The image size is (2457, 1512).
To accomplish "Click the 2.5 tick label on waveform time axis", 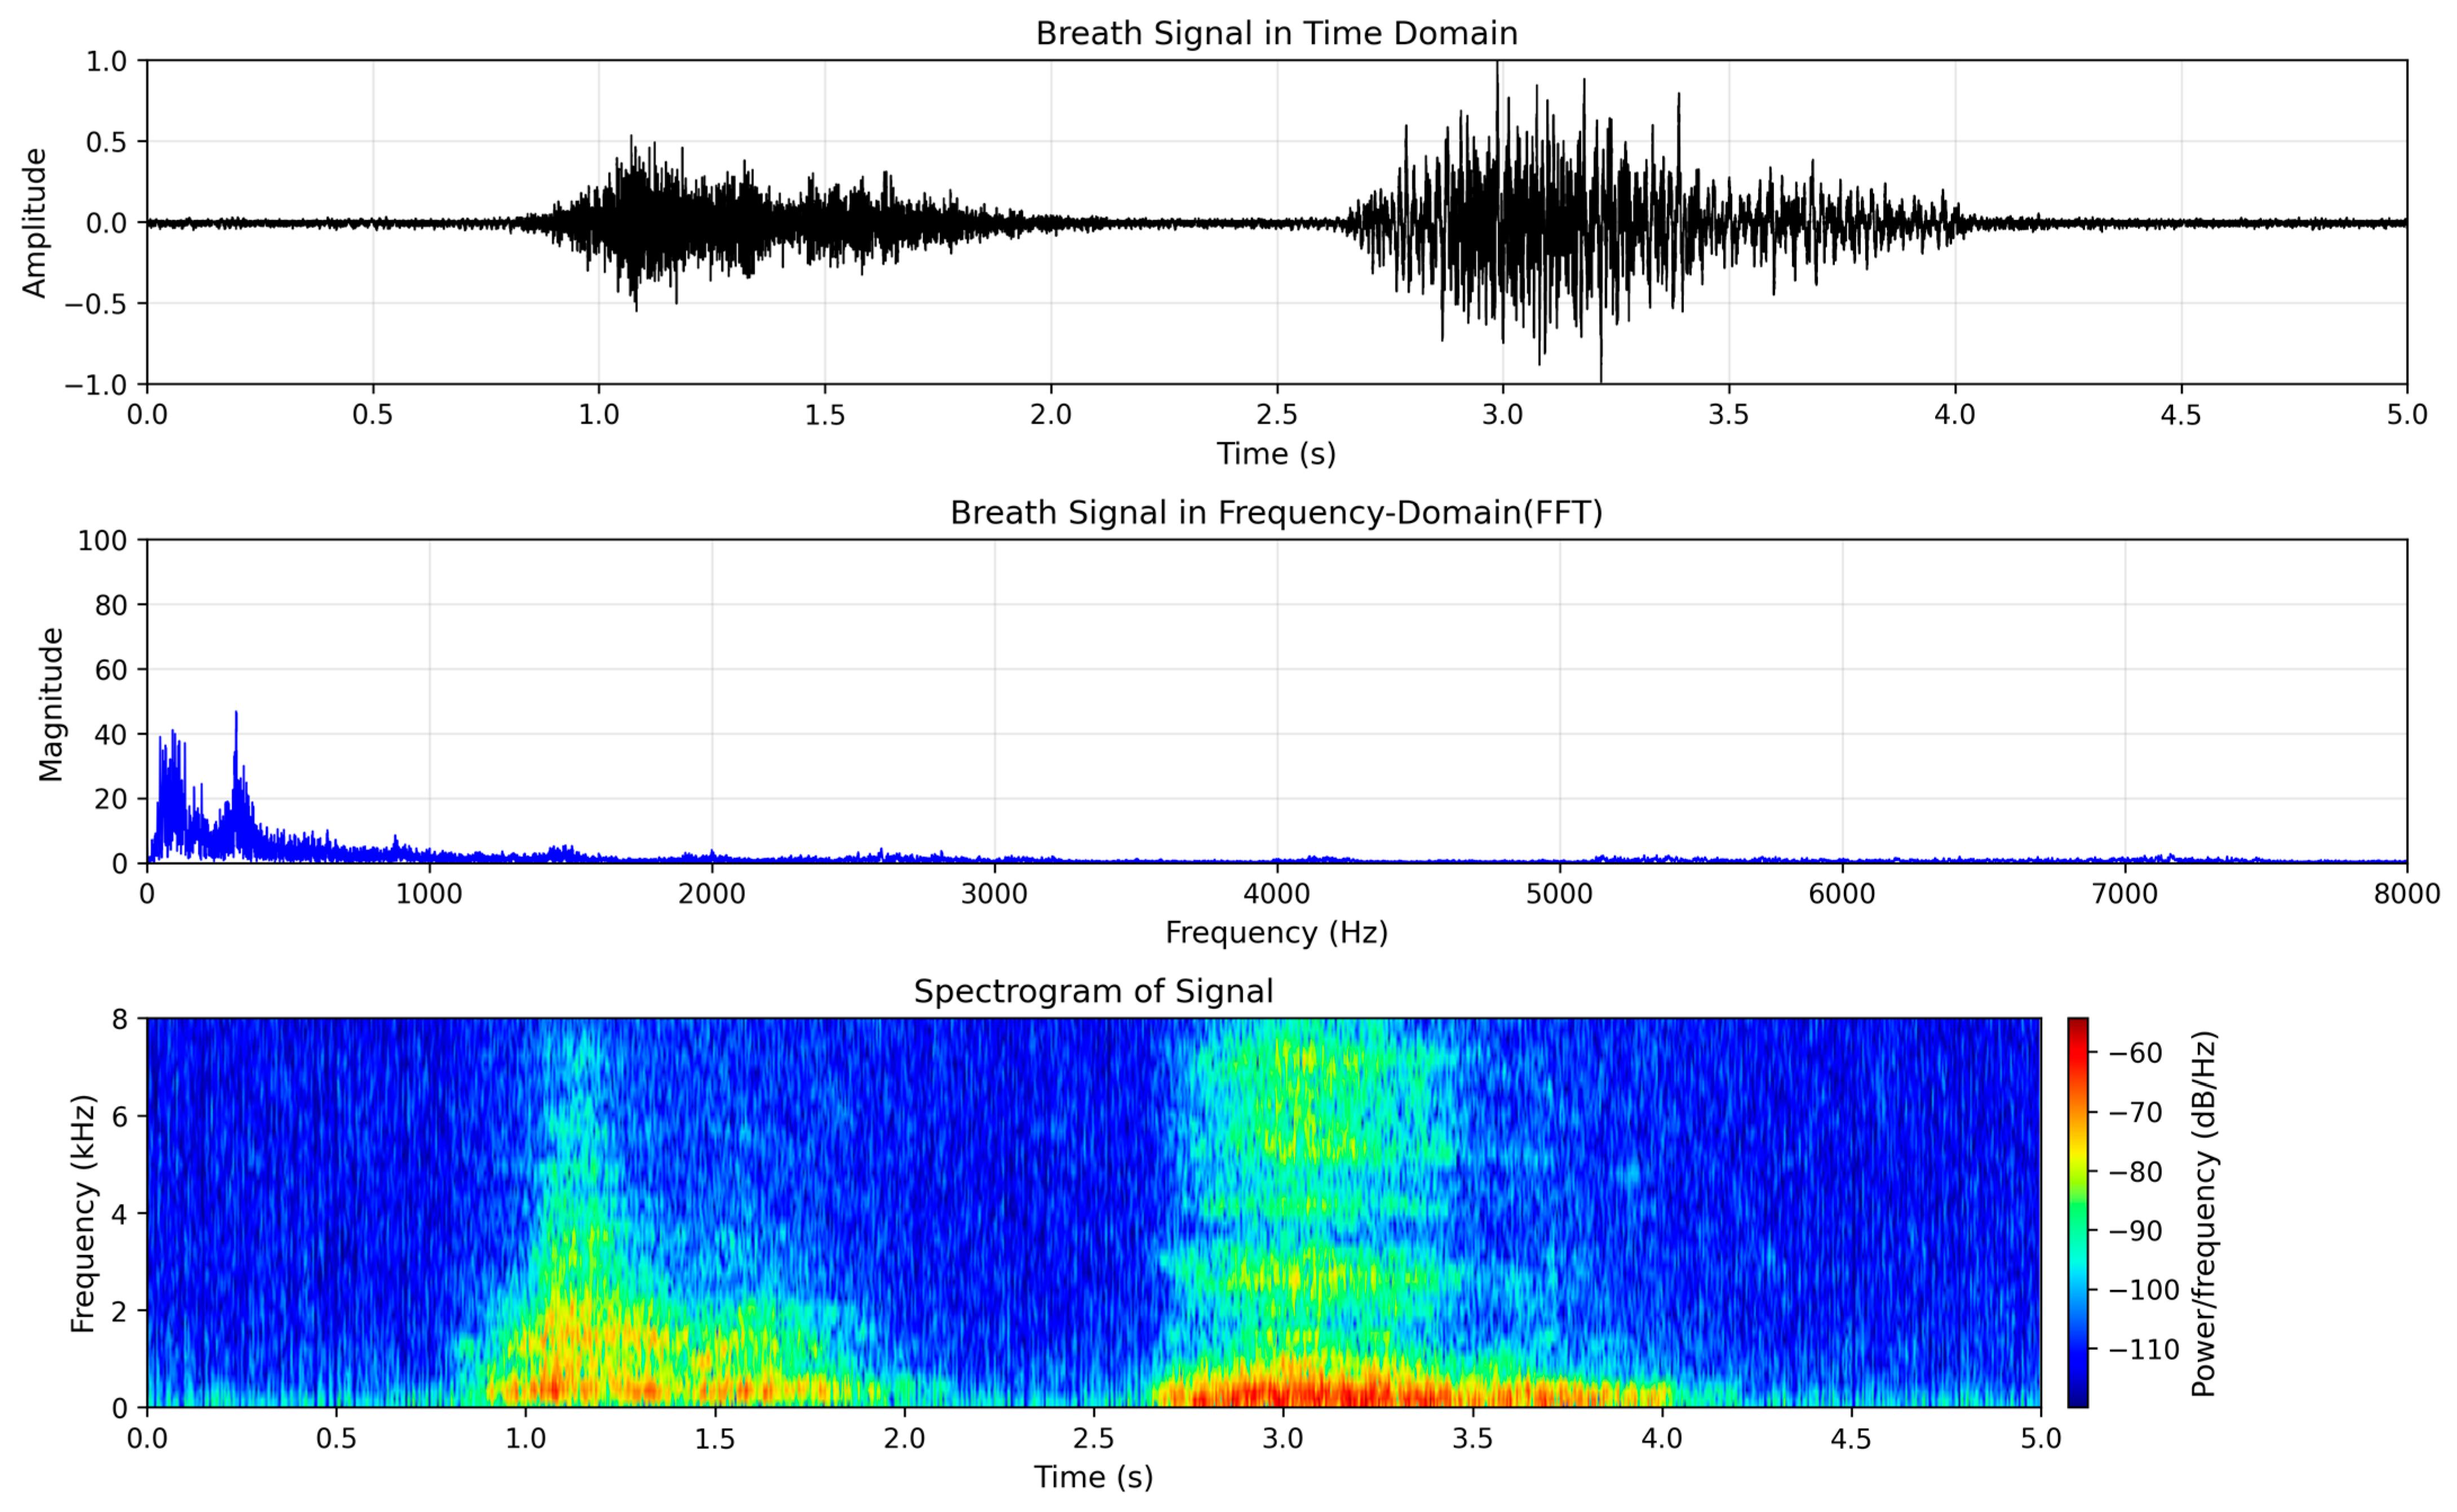I will tap(1276, 415).
